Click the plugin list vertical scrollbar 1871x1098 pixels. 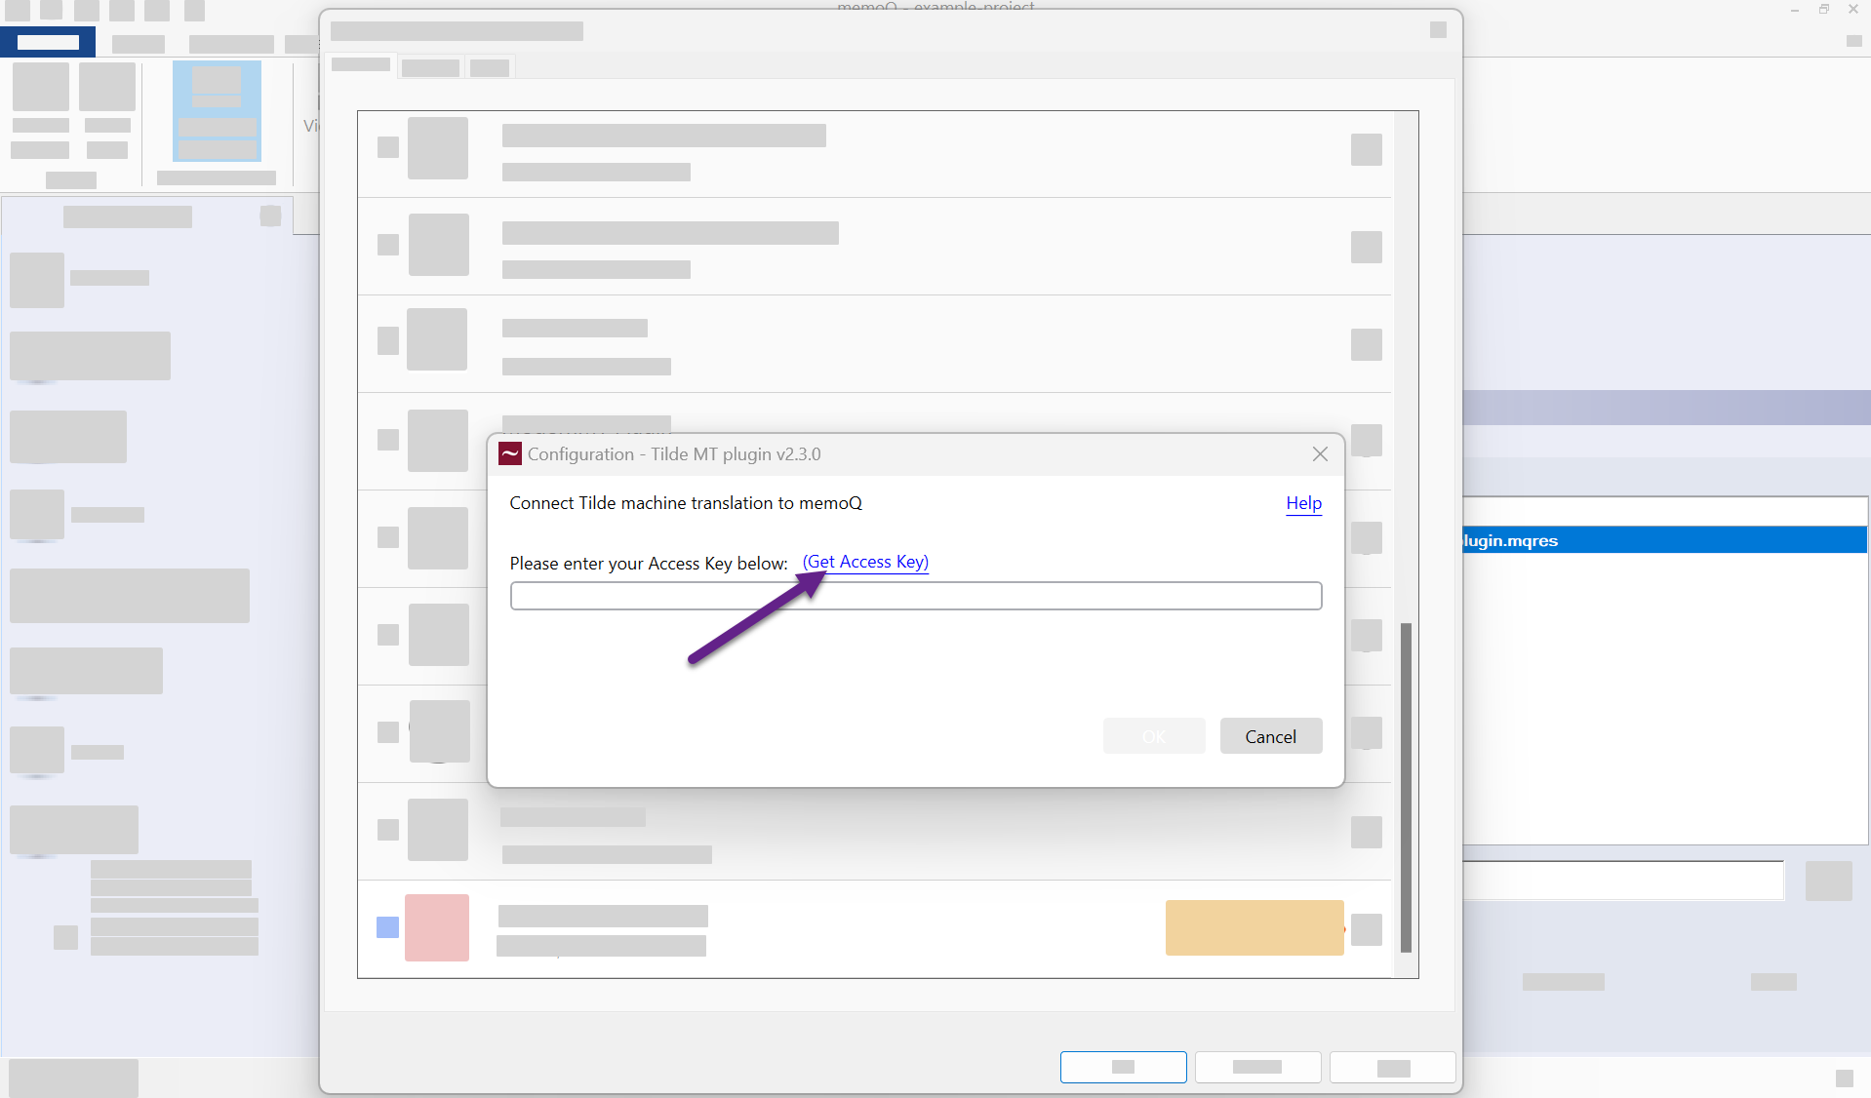click(x=1406, y=786)
